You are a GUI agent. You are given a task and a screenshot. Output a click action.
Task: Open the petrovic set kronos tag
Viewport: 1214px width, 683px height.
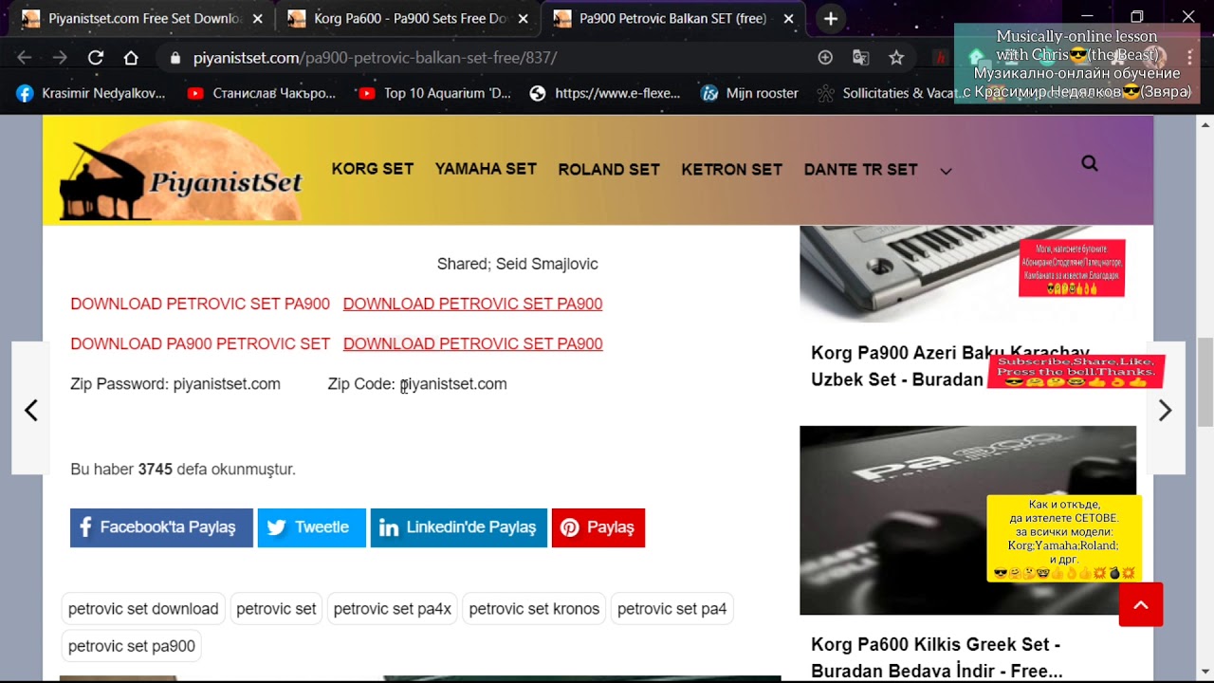[x=534, y=609]
